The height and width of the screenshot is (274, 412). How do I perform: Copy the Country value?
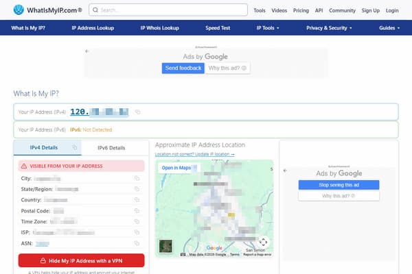tap(137, 200)
